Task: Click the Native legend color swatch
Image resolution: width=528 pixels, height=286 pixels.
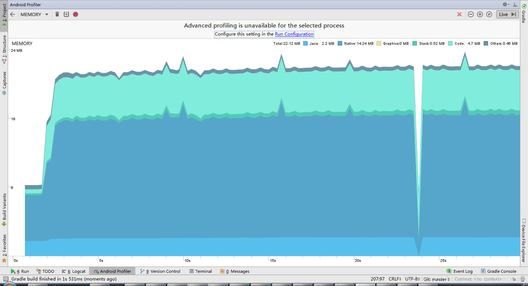Action: click(x=340, y=43)
